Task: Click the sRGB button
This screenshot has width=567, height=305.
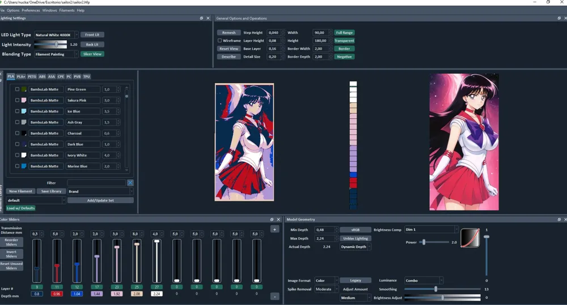Action: coord(356,230)
